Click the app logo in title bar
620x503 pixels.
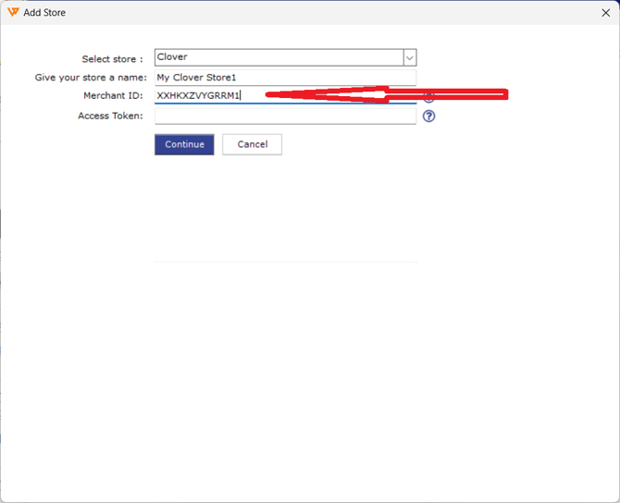13,13
